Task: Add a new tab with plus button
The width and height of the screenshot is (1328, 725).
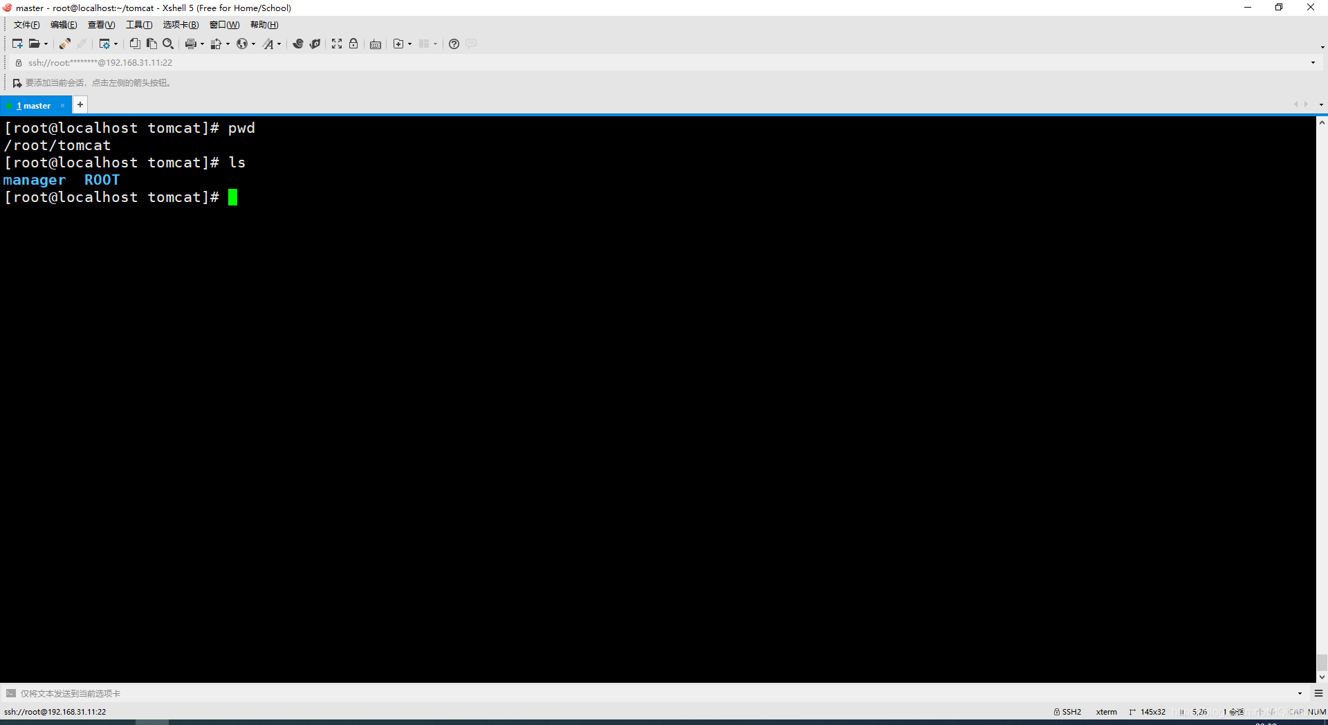Action: 80,104
